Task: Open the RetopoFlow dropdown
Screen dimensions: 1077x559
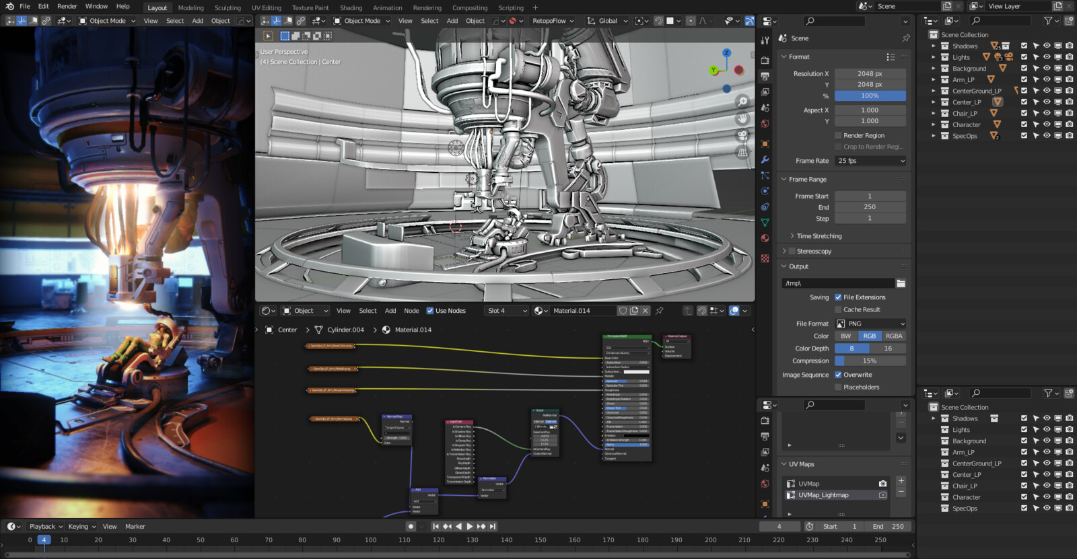Action: click(553, 21)
